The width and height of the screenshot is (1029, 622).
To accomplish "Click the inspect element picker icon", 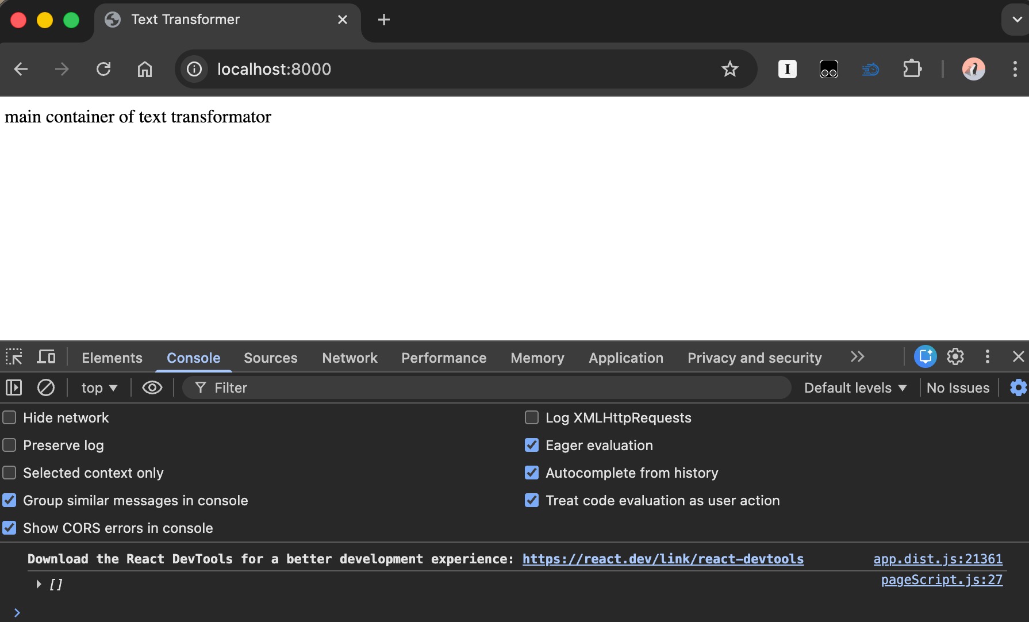I will coord(14,357).
